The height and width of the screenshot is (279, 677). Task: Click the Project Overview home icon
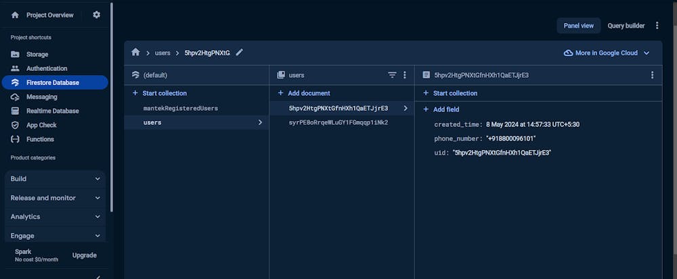(15, 15)
